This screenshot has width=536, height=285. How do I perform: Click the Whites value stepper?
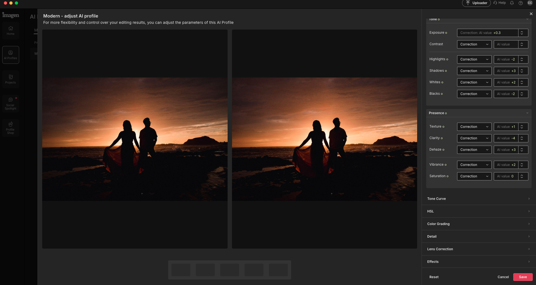tap(522, 82)
